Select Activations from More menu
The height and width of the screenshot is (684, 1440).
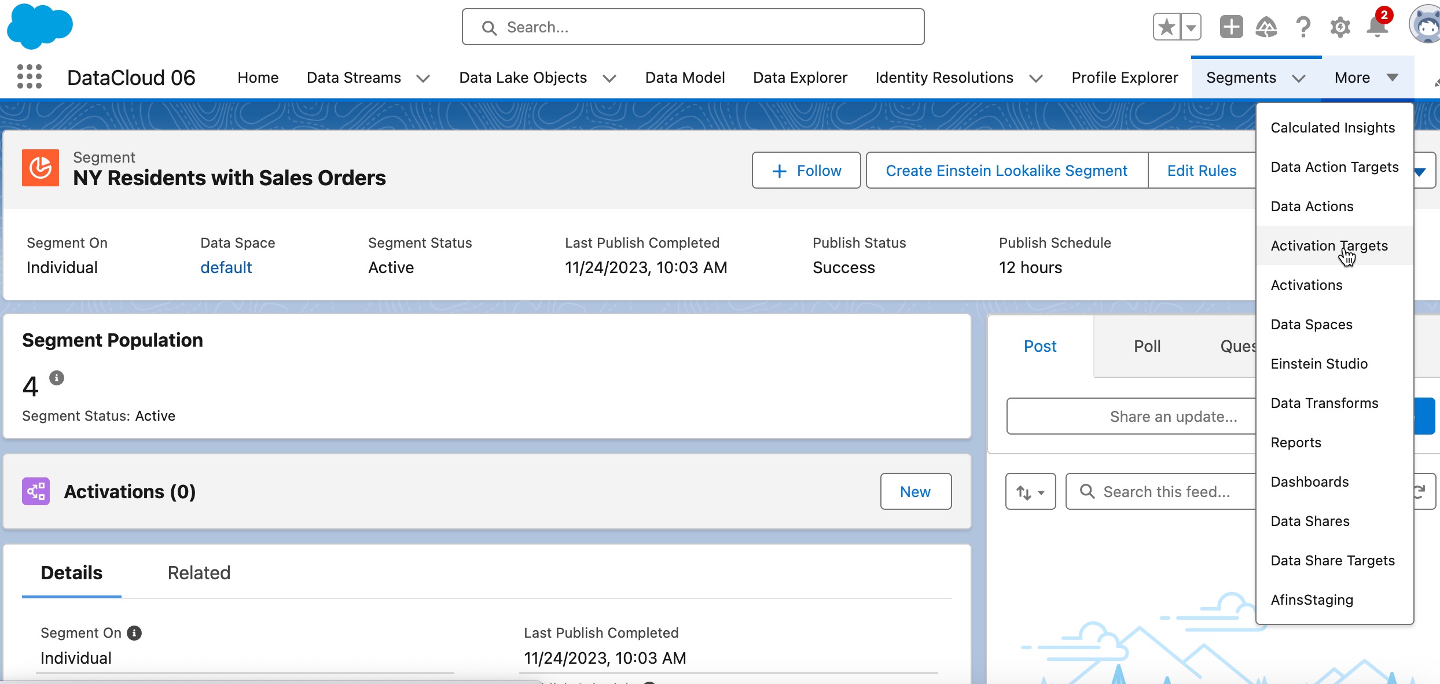pyautogui.click(x=1335, y=285)
